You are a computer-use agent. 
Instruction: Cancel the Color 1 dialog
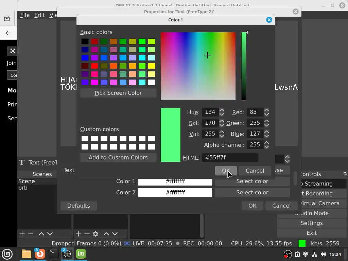coord(255,171)
